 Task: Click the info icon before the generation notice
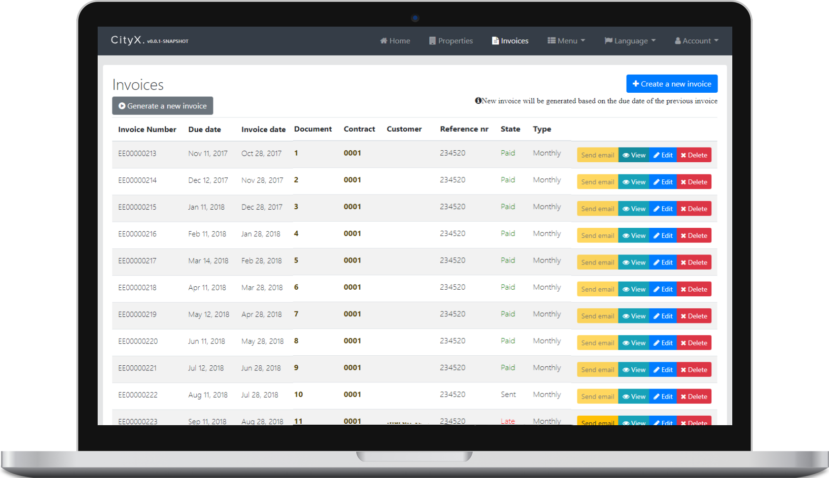pos(477,101)
